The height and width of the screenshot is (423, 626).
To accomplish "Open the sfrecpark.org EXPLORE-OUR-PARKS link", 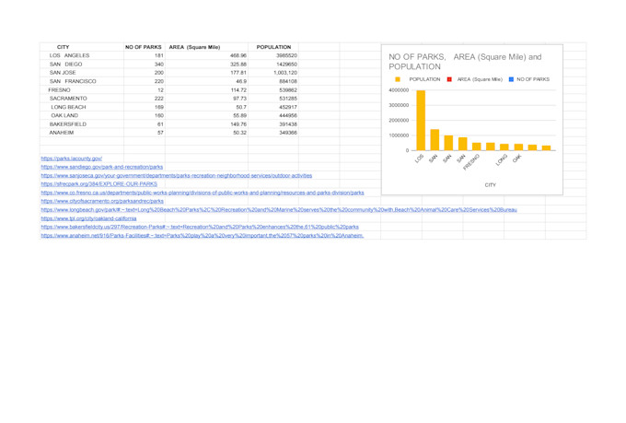I will [99, 184].
